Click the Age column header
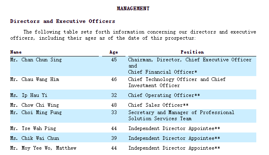This screenshot has width=269, height=155. [x=114, y=52]
